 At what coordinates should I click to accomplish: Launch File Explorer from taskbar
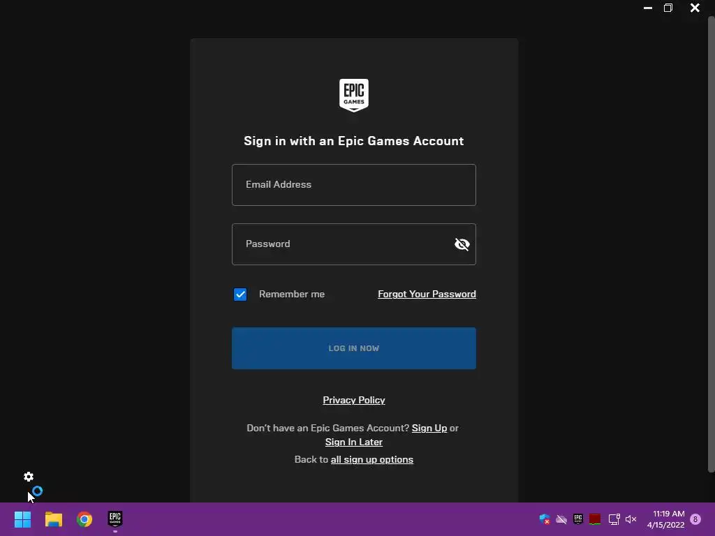pos(53,519)
